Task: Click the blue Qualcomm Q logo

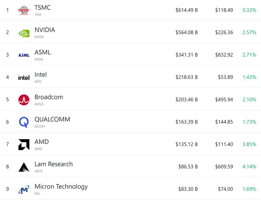Action: click(24, 122)
